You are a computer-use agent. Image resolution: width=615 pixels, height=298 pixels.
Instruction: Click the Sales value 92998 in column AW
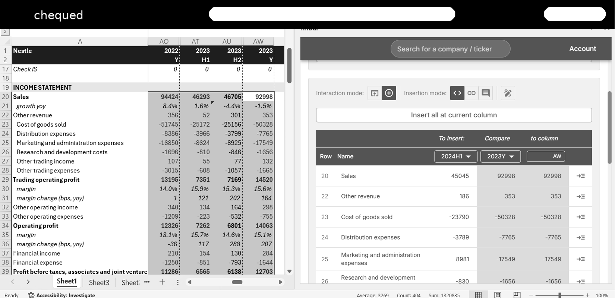point(258,97)
